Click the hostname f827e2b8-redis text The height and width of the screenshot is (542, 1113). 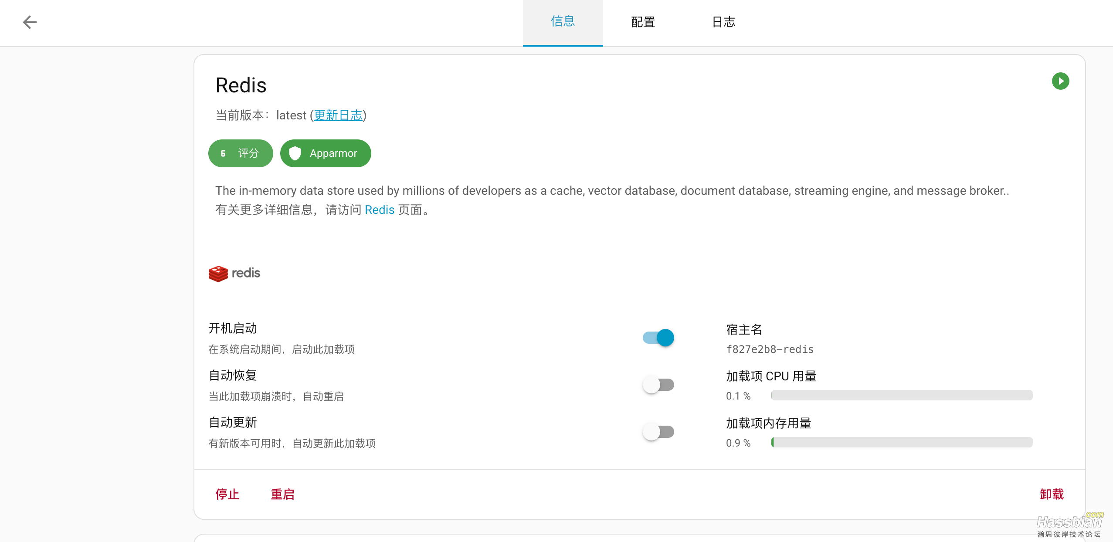(x=770, y=349)
